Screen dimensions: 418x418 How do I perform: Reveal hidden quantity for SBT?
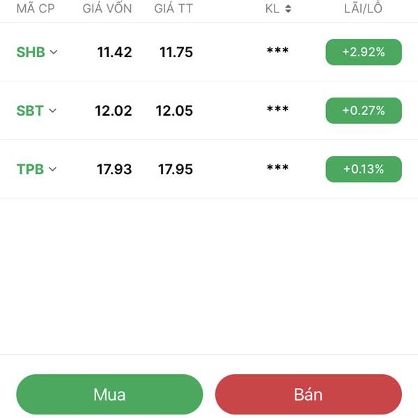[277, 109]
